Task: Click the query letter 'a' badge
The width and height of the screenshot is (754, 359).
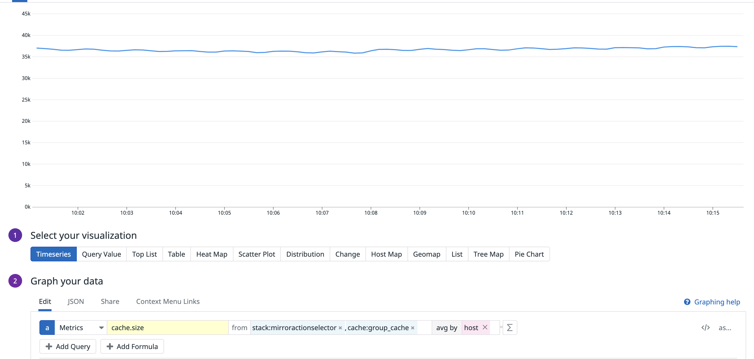Action: pyautogui.click(x=47, y=328)
